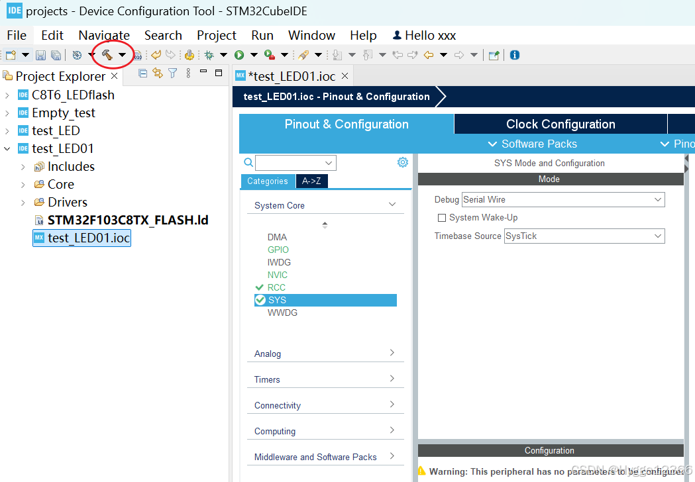Screen dimensions: 695x482
Task: Open the Window menu
Action: [x=311, y=35]
